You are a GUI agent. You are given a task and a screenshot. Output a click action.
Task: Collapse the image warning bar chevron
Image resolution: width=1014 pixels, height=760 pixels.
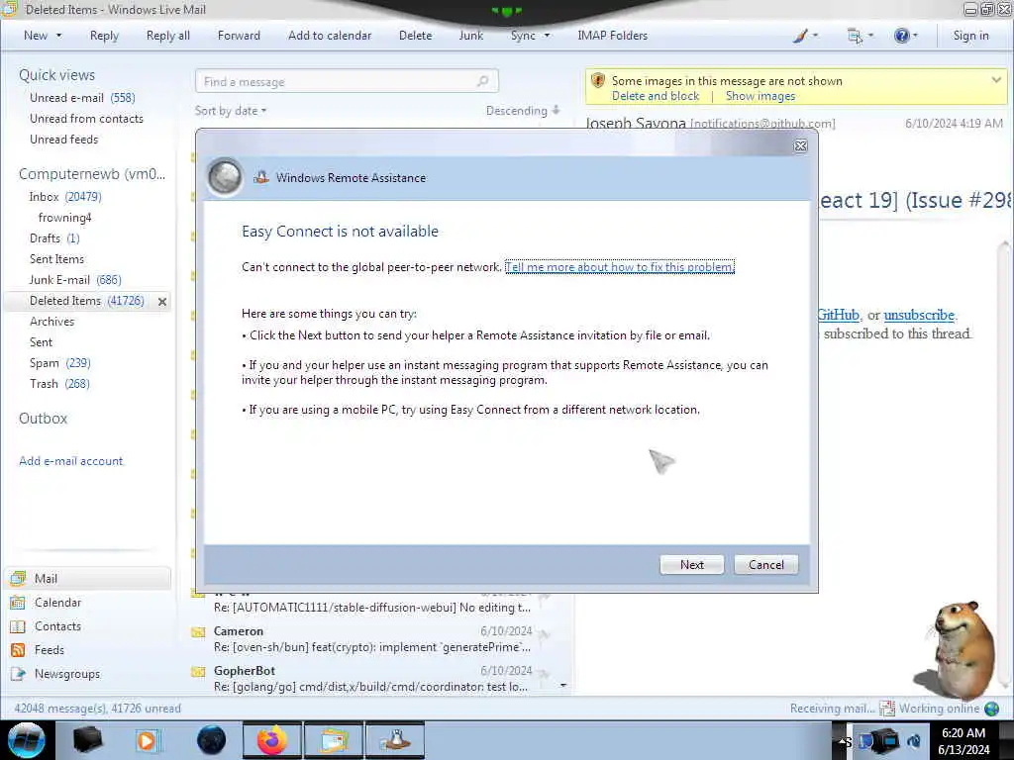[x=996, y=80]
